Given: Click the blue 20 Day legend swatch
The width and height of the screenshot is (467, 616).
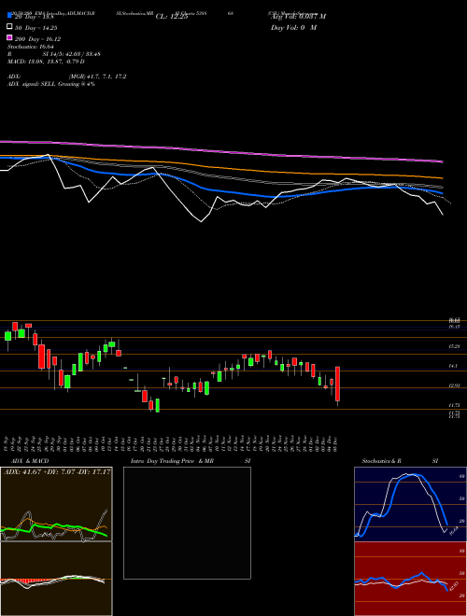Looking at the screenshot, I should [x=10, y=16].
